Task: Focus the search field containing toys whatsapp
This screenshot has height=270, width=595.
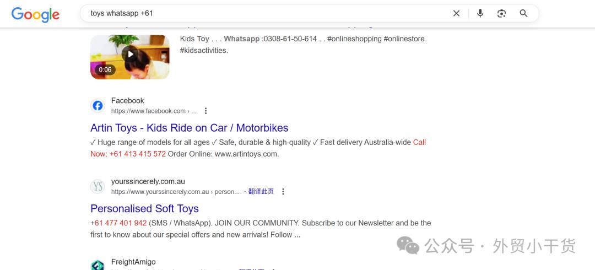Action: tap(264, 13)
